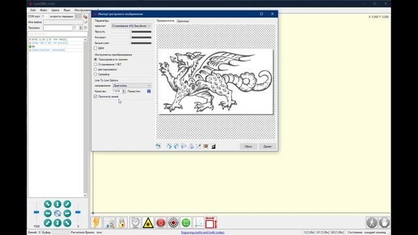Select the Сглаживание 1 BIT radio option

[x=95, y=65]
